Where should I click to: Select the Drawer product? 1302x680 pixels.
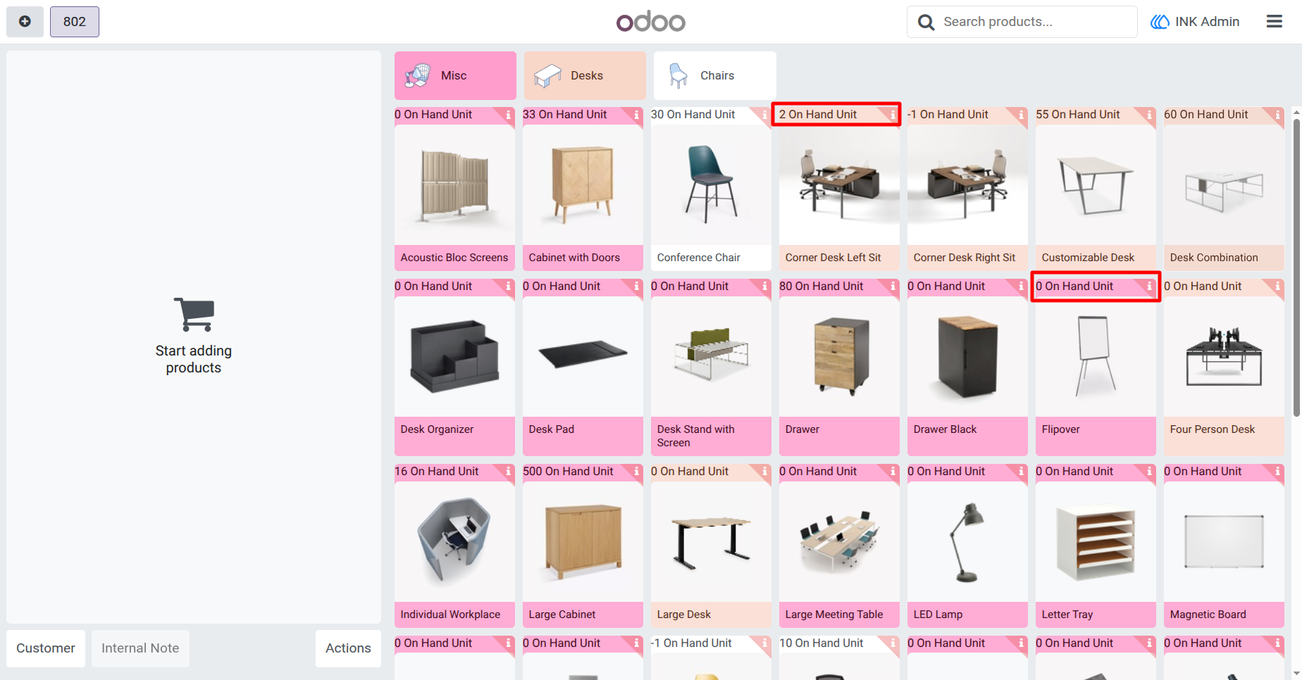(839, 367)
